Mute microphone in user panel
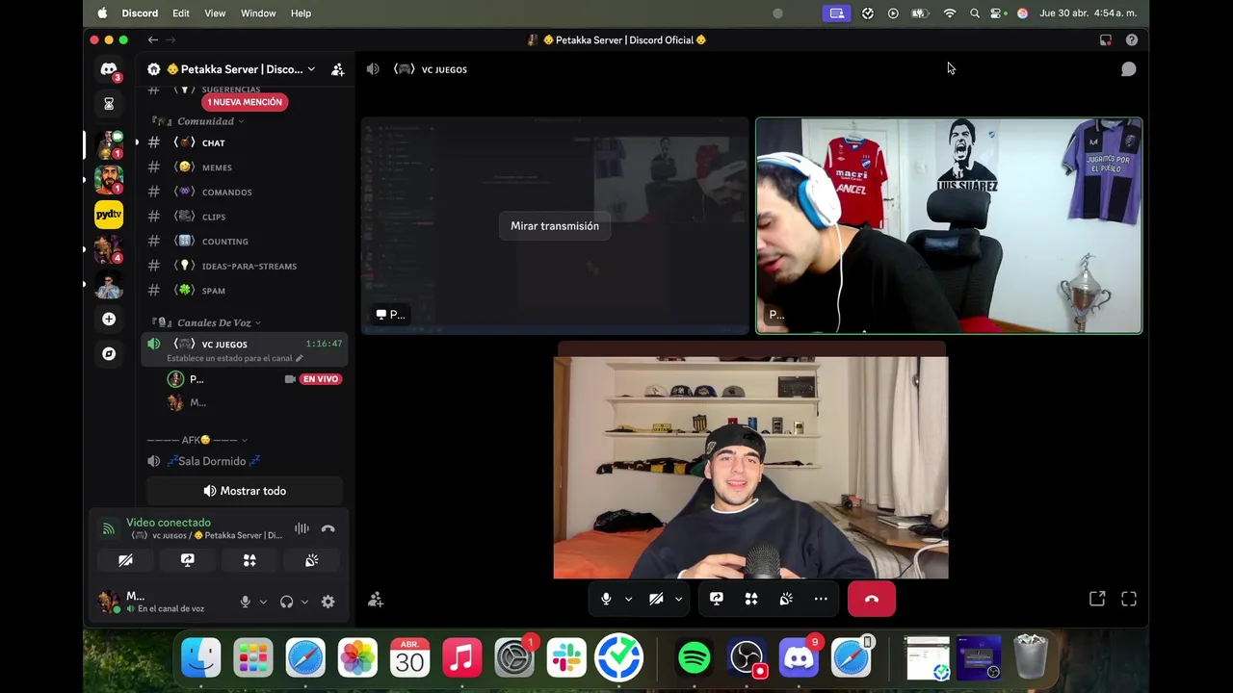The image size is (1233, 693). 245,602
